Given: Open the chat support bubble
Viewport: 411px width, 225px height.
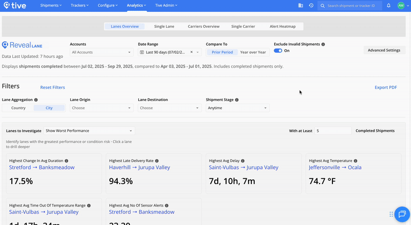Looking at the screenshot, I should coord(402,214).
